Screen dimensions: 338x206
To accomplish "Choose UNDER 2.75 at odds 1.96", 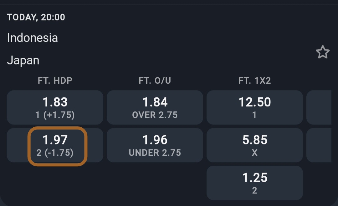I will [155, 145].
